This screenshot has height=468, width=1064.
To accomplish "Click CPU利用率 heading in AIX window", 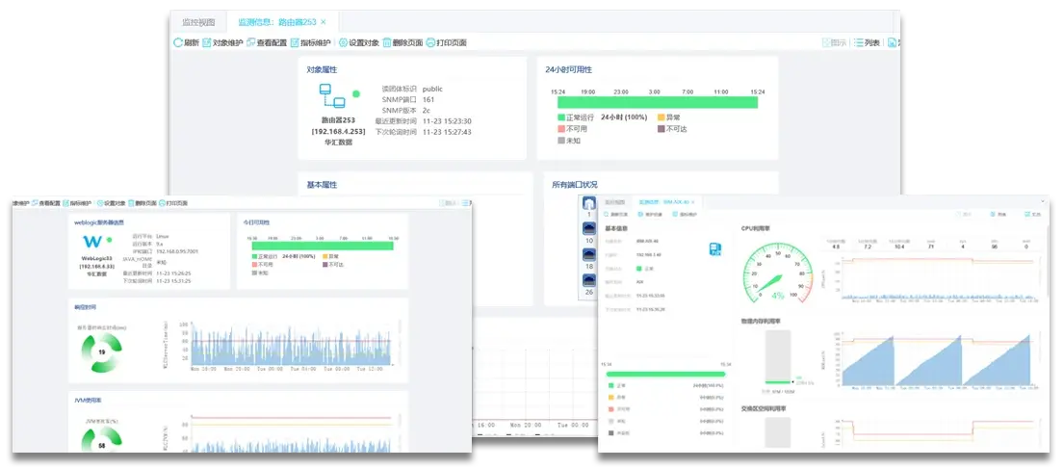I will click(x=755, y=228).
